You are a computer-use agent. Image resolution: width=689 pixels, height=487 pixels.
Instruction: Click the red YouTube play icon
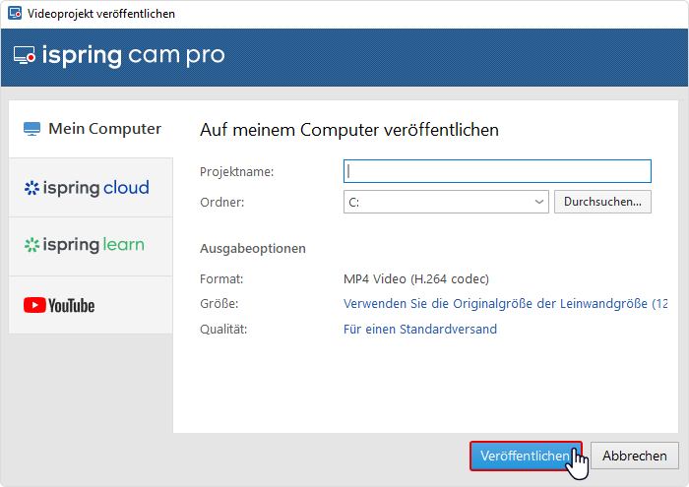(x=34, y=305)
